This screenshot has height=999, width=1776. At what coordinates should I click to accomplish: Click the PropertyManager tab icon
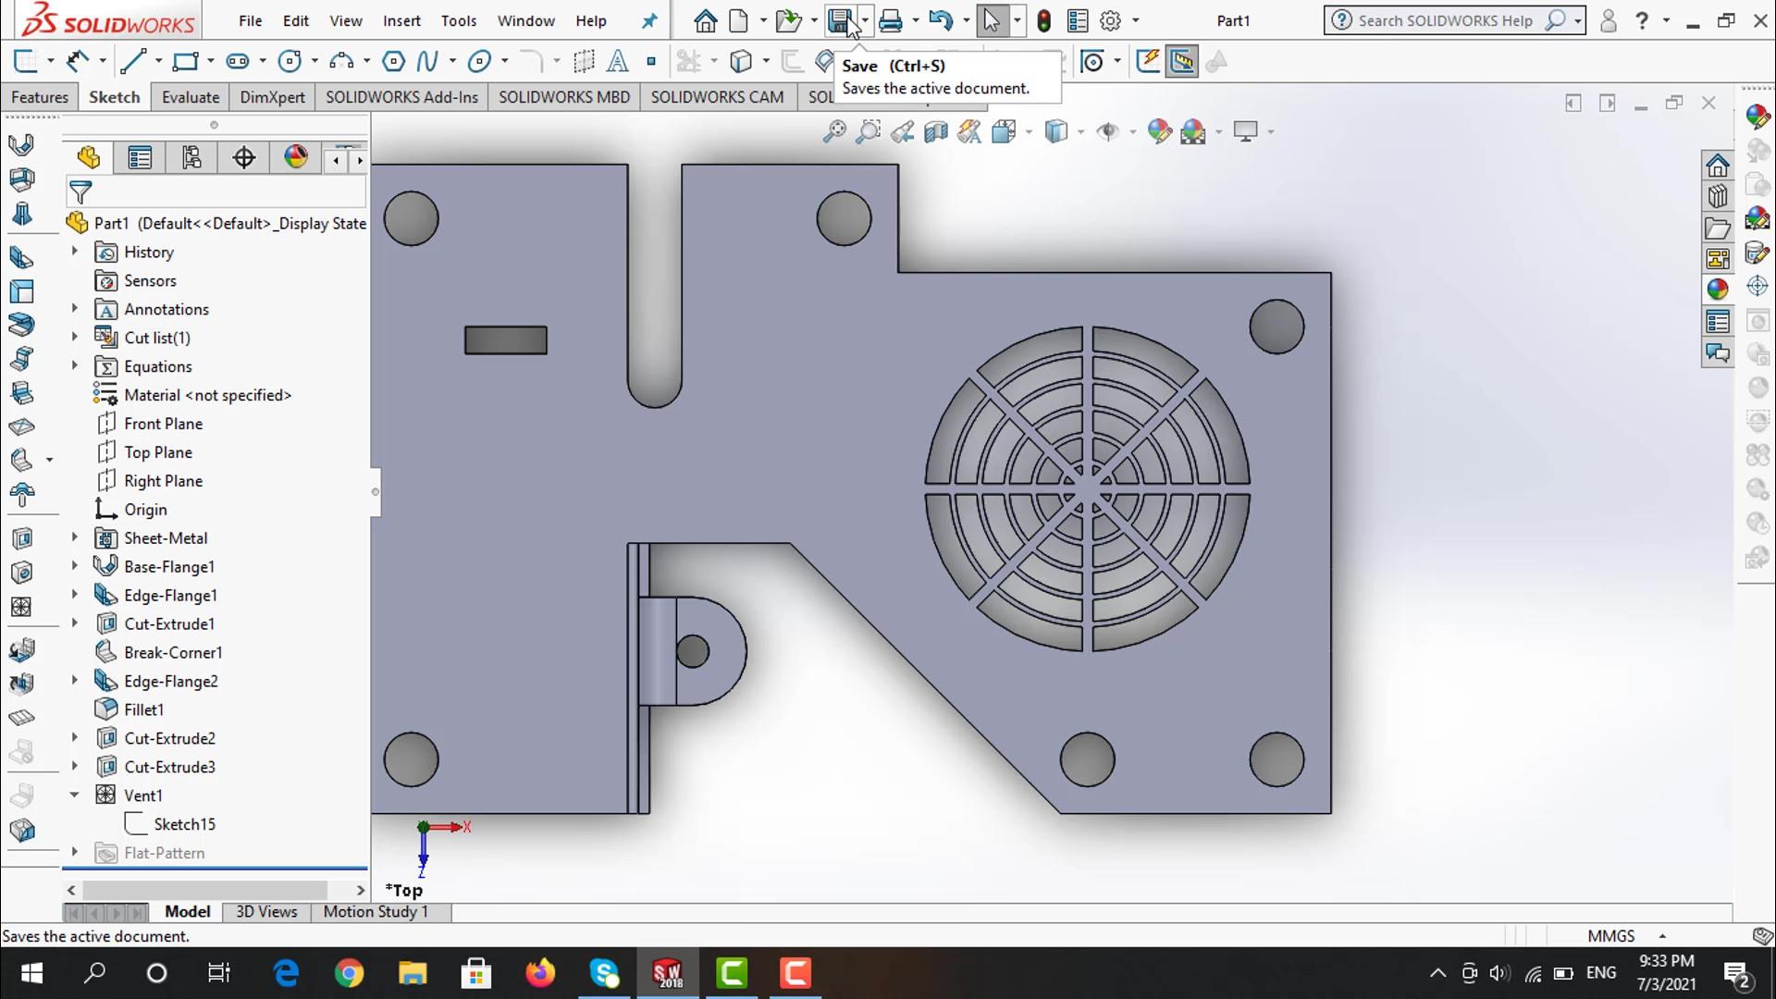pyautogui.click(x=140, y=158)
